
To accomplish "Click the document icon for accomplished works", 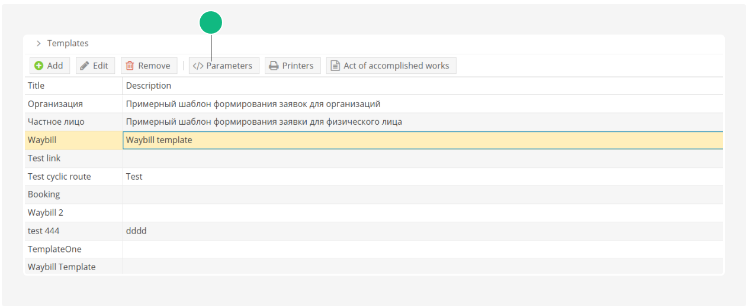I will tap(335, 66).
